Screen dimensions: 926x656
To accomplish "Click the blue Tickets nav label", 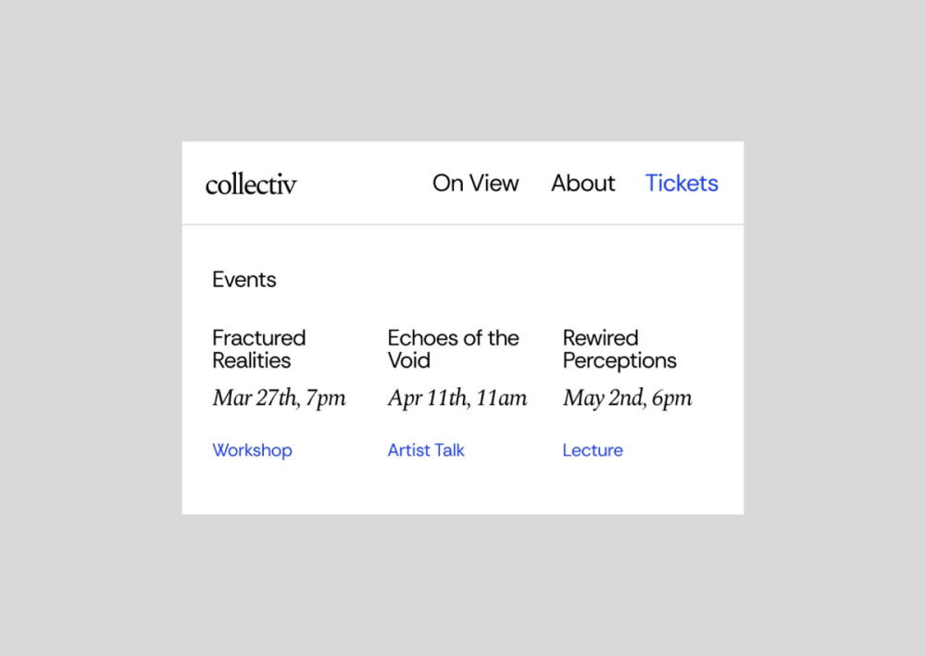I will point(682,183).
